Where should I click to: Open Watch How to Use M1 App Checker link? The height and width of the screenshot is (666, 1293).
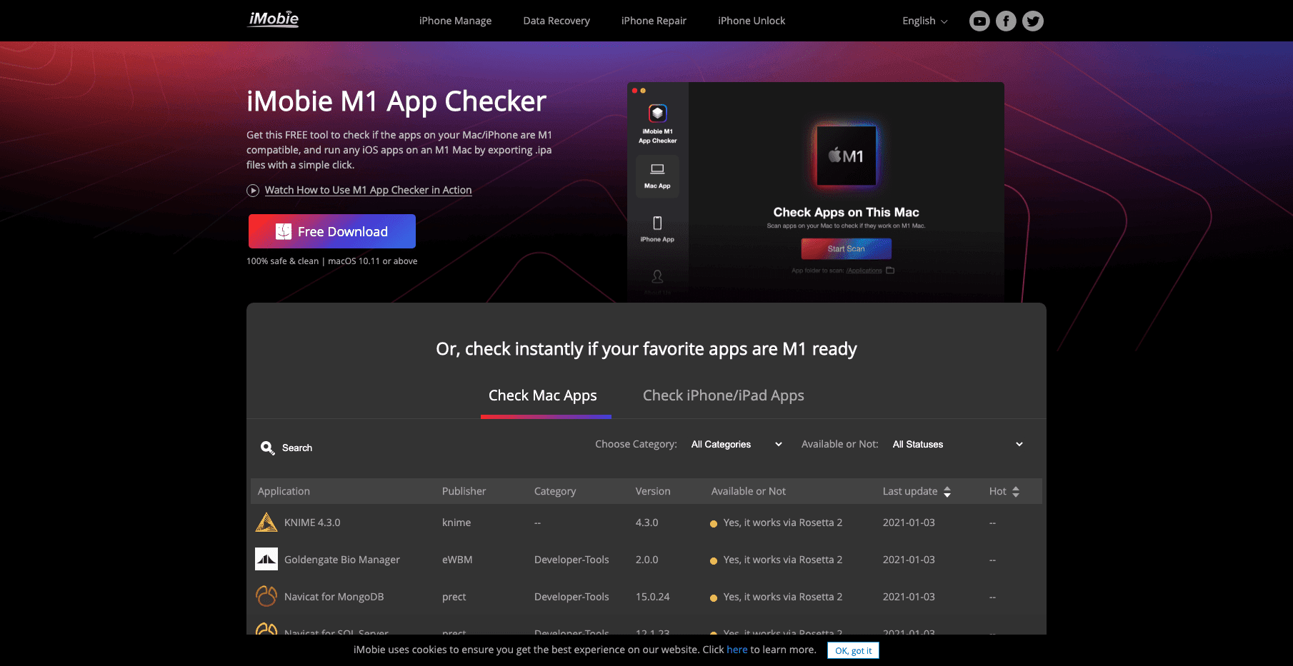368,190
